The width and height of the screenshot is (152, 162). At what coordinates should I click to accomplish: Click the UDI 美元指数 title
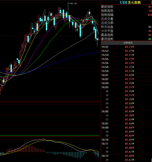click(130, 2)
